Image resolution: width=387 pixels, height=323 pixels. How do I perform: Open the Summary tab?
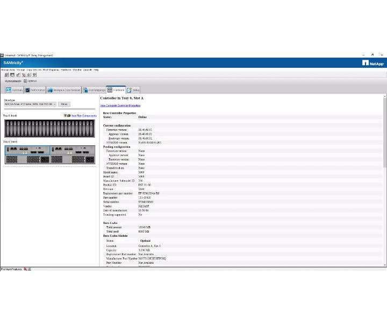[14, 90]
